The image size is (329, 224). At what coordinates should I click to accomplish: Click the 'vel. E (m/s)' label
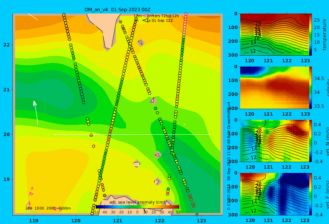pos(327,194)
